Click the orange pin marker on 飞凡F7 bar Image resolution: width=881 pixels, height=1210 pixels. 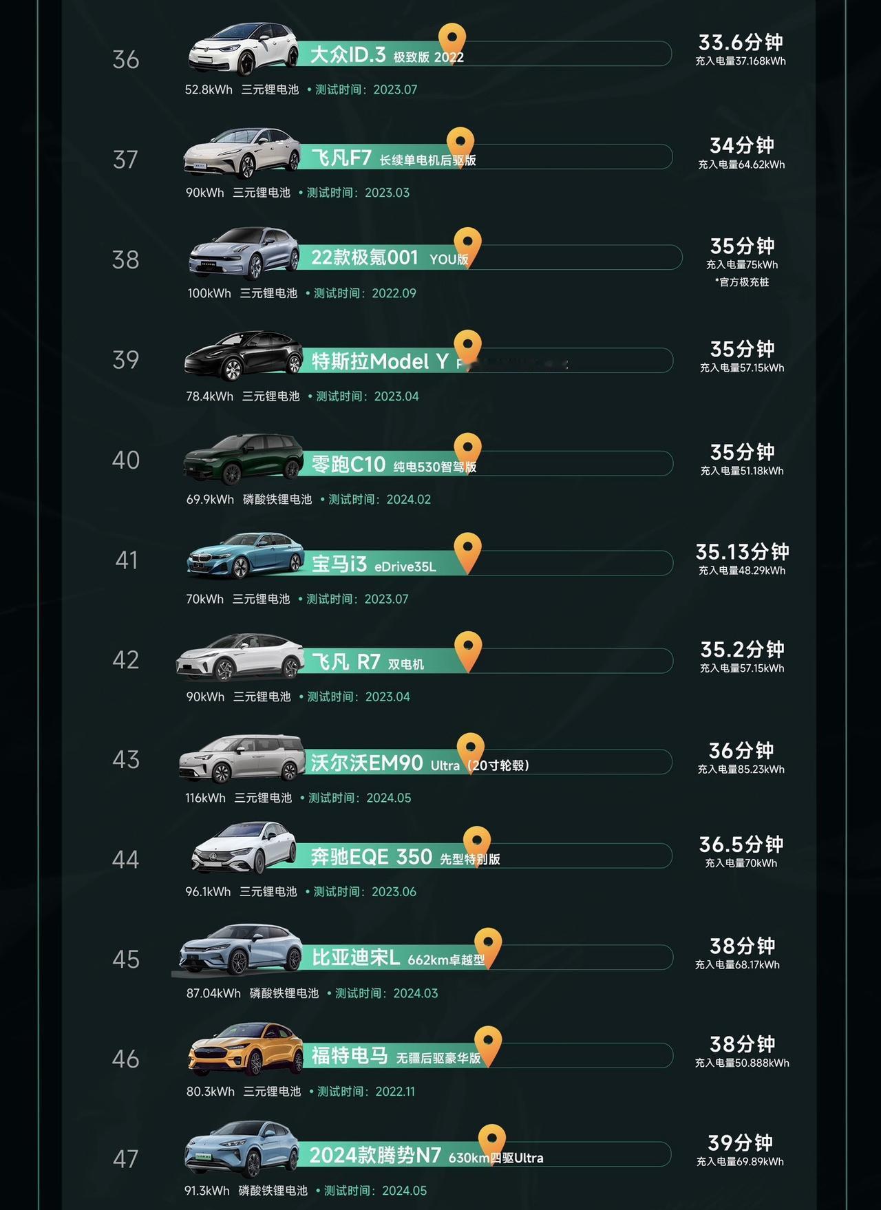[x=460, y=145]
